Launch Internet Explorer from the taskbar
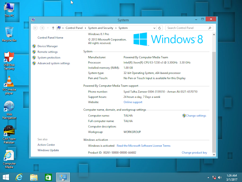Viewport: 242px width, 182px height. pyautogui.click(x=19, y=177)
